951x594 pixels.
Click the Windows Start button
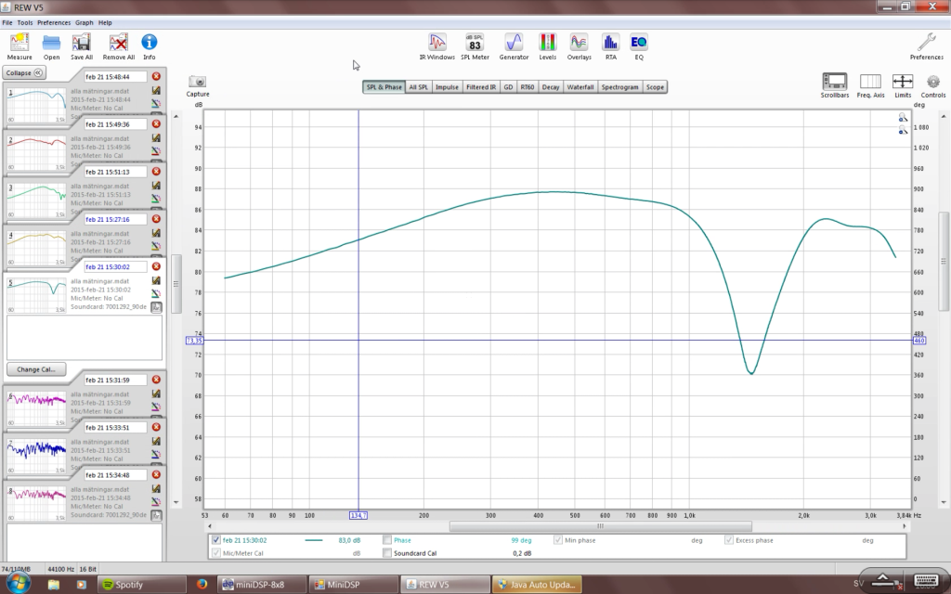point(18,584)
